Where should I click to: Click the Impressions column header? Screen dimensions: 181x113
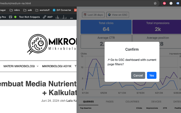152,108
